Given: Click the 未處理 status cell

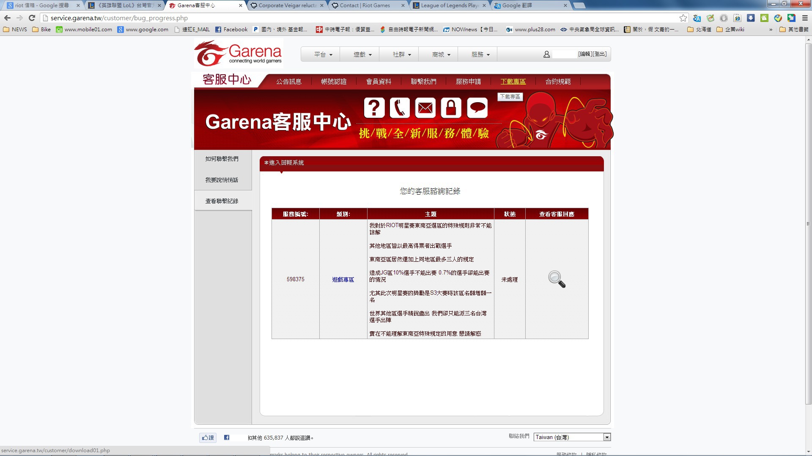Looking at the screenshot, I should (510, 280).
